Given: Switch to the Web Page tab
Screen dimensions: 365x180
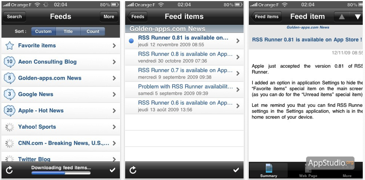Looking at the screenshot, I should 308,171.
